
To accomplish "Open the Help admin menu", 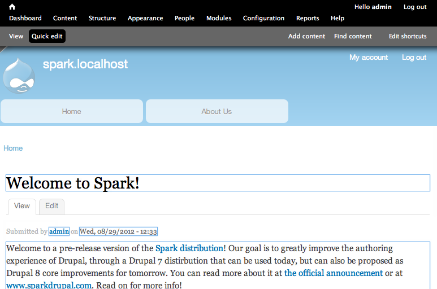I will coord(338,18).
